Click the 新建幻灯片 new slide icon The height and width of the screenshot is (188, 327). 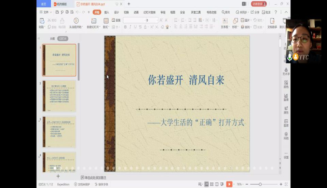[93, 21]
